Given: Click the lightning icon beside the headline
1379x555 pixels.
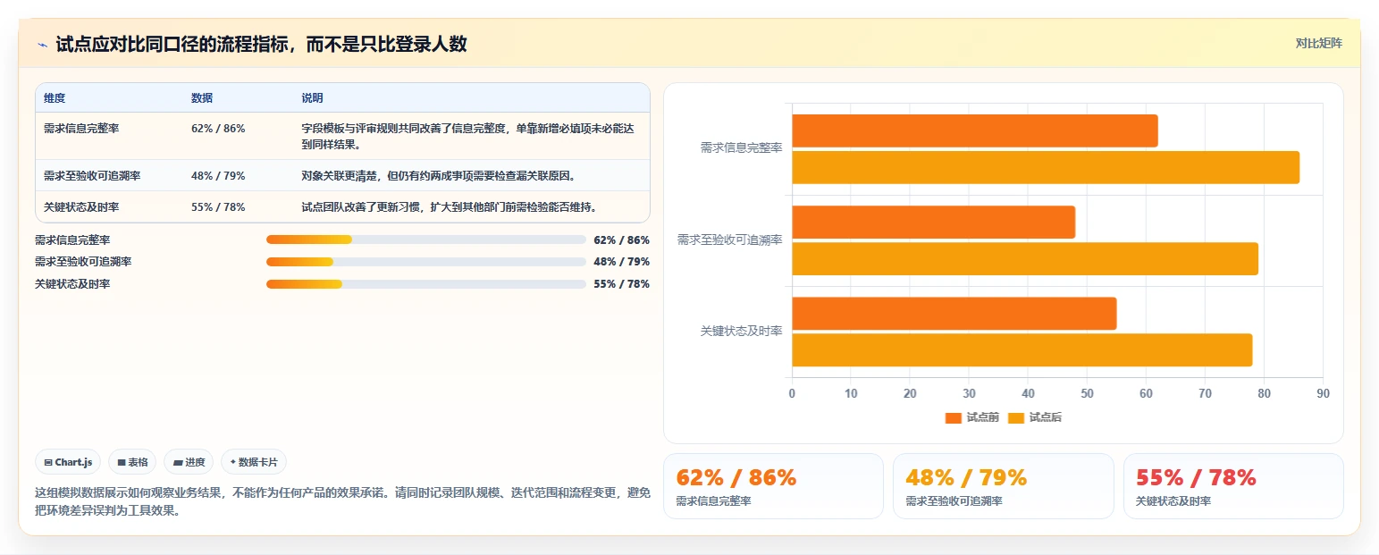Looking at the screenshot, I should pyautogui.click(x=42, y=44).
